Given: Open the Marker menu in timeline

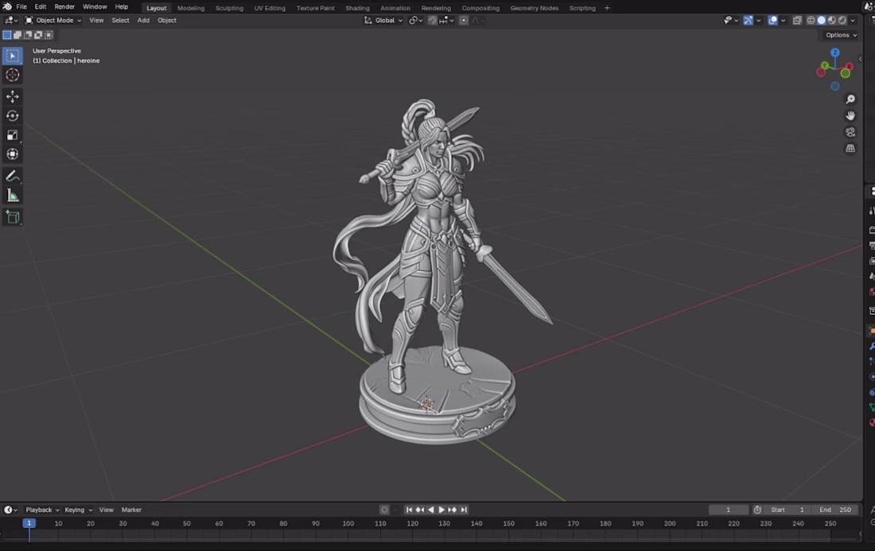Looking at the screenshot, I should point(132,510).
